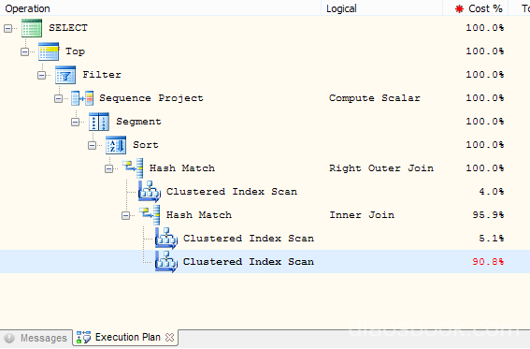Collapse the Sequence Project node
This screenshot has width=530, height=349.
click(58, 98)
